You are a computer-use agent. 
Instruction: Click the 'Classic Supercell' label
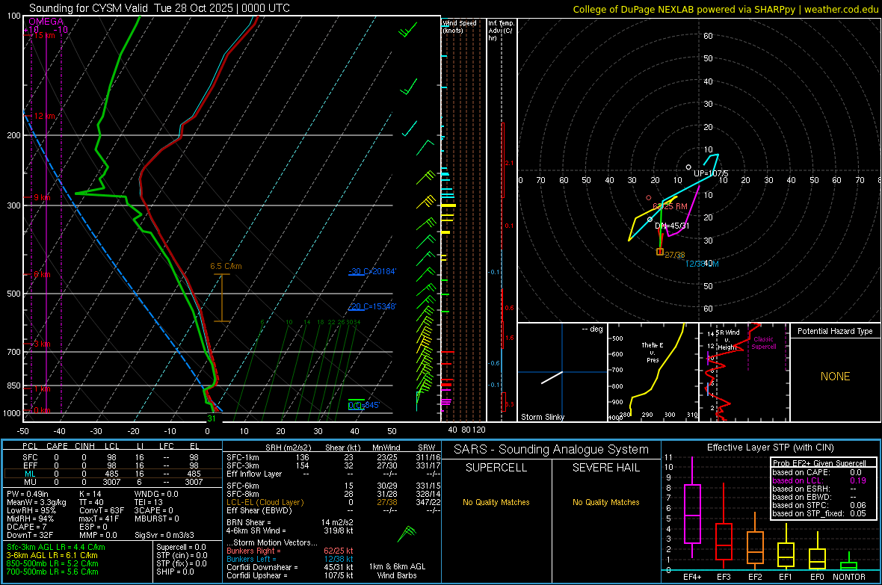[x=763, y=343]
